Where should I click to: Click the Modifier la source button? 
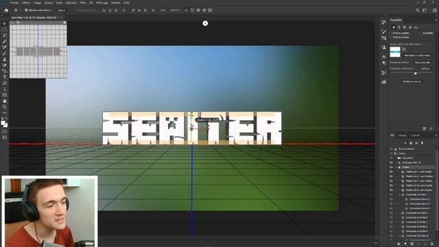pyautogui.click(x=412, y=82)
